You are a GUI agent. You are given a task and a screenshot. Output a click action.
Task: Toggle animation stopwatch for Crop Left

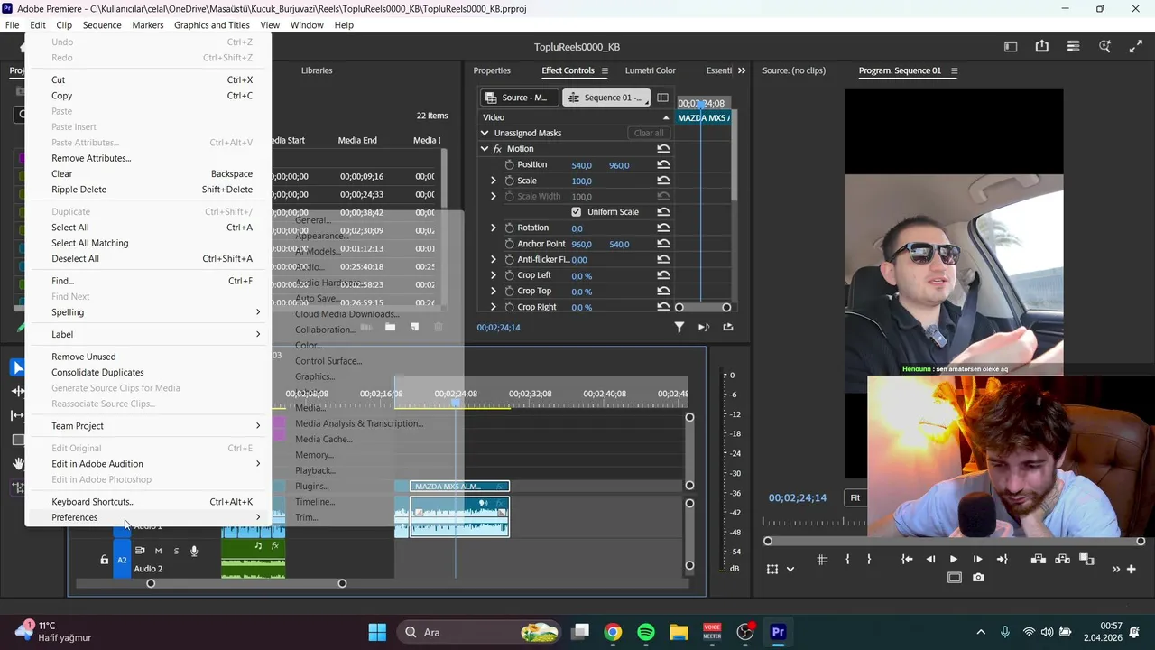tap(509, 275)
